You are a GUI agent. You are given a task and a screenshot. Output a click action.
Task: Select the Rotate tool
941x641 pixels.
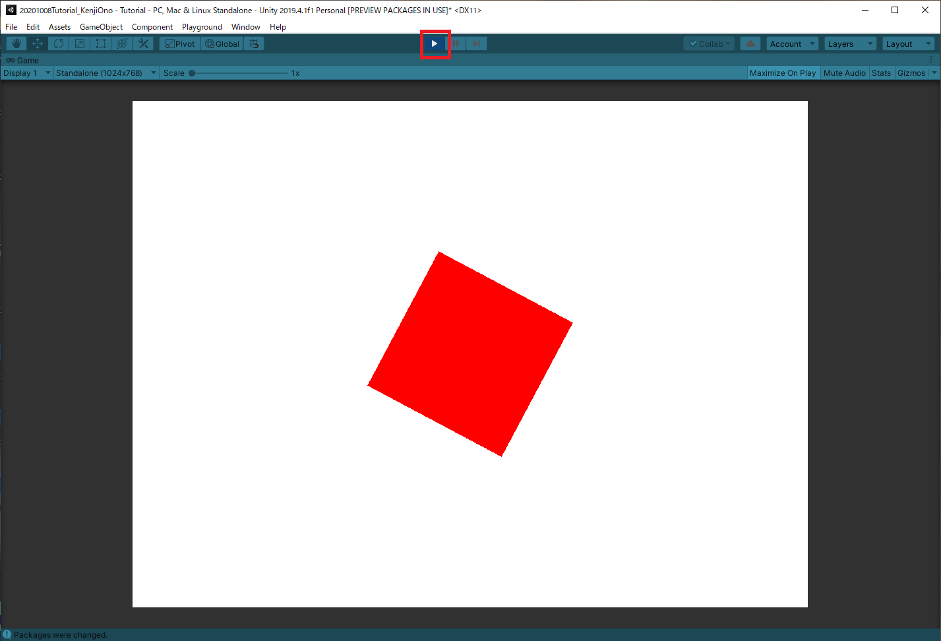click(59, 44)
